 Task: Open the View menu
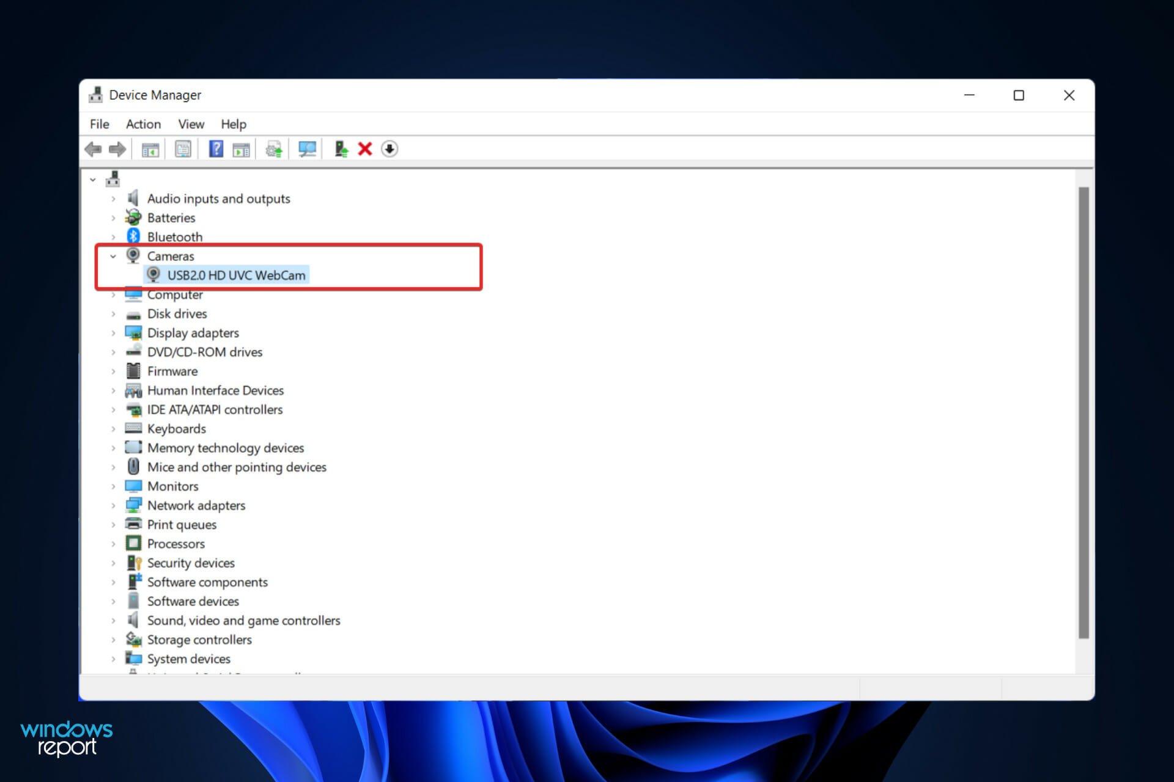click(x=190, y=124)
